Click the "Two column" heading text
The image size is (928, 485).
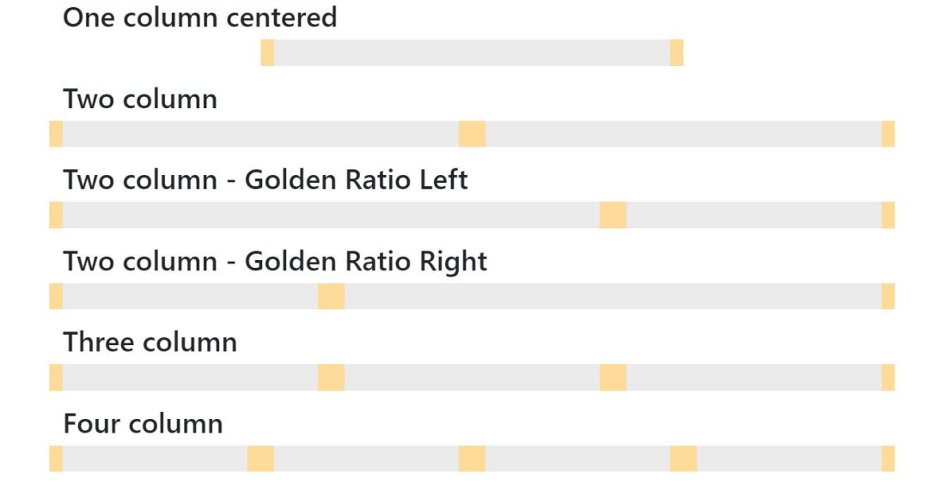pyautogui.click(x=140, y=99)
